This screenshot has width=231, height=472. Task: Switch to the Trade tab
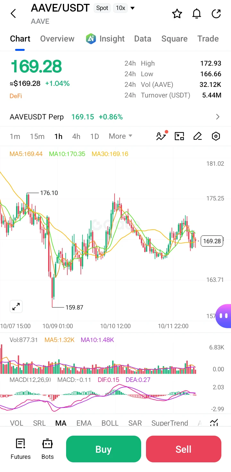tap(208, 39)
